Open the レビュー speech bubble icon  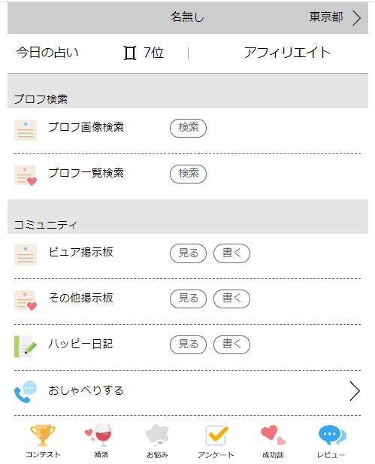(x=332, y=435)
